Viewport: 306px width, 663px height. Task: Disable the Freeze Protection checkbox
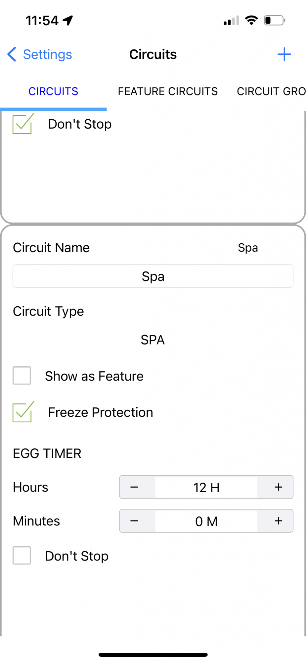pyautogui.click(x=22, y=412)
